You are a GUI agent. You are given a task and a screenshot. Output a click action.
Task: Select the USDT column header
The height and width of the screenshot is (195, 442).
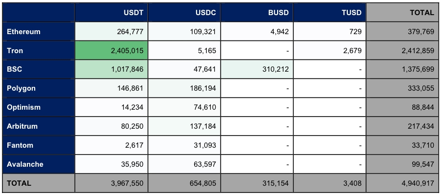[x=111, y=12]
